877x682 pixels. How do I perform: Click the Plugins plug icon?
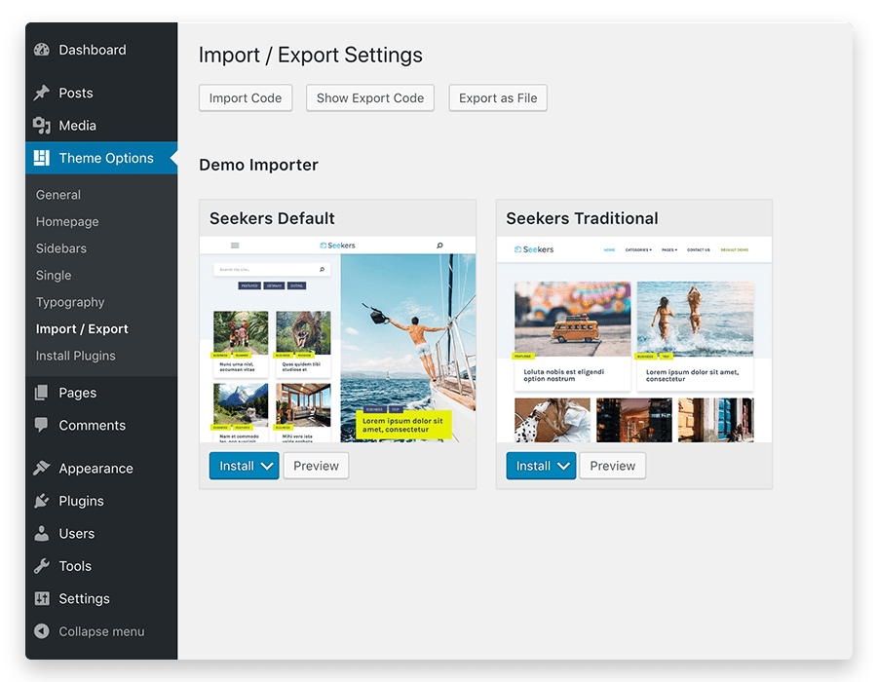tap(41, 501)
